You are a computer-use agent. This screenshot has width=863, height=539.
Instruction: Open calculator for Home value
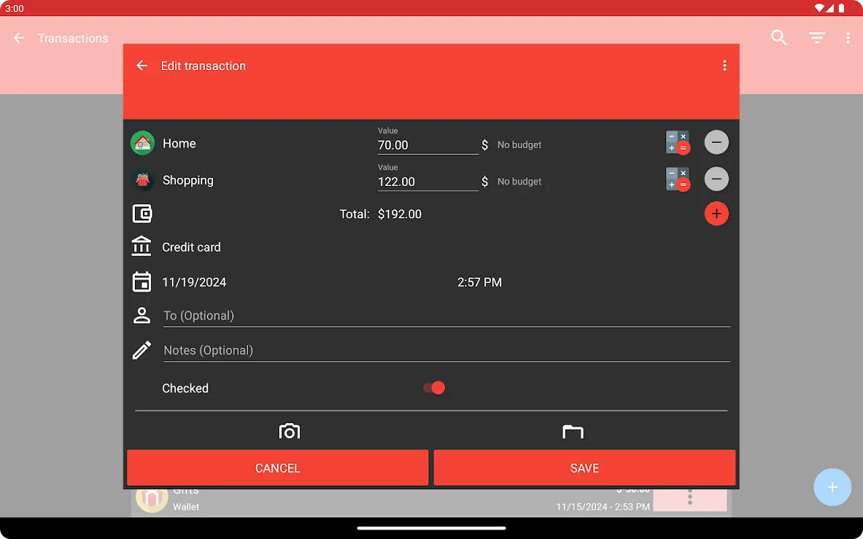(678, 143)
